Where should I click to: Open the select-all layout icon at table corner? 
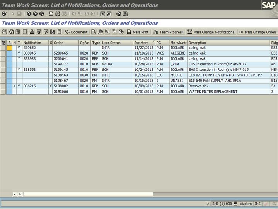[3, 43]
